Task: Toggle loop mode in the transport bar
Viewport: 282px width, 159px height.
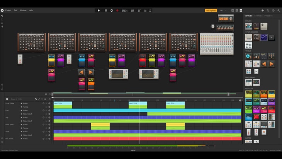Action: (x=112, y=10)
